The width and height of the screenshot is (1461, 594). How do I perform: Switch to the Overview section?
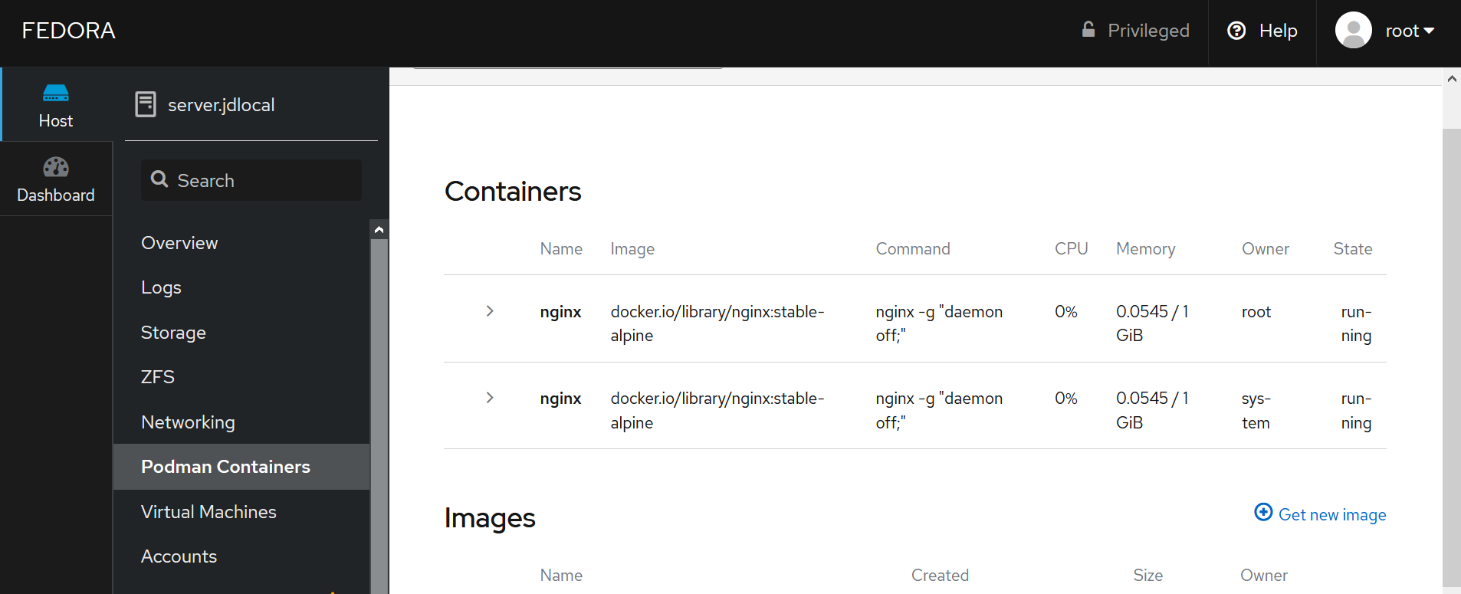(x=179, y=243)
